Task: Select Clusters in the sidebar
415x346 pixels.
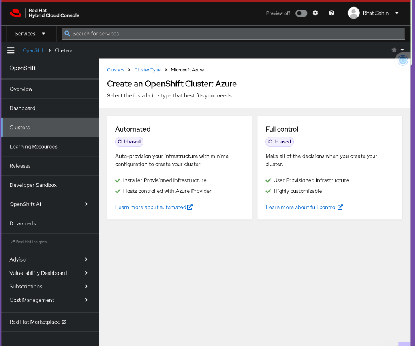Action: [50, 127]
